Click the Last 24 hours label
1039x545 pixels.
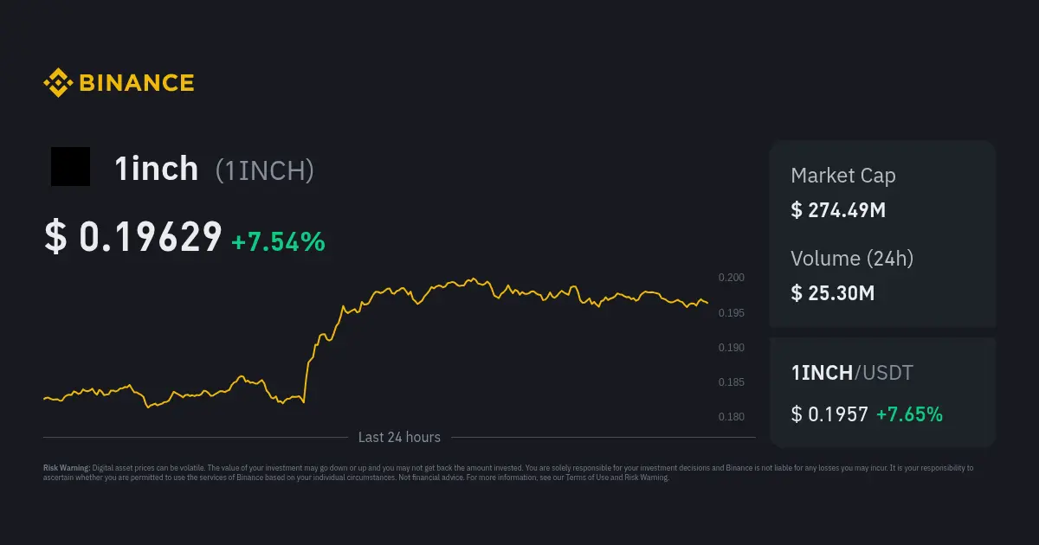tap(399, 438)
